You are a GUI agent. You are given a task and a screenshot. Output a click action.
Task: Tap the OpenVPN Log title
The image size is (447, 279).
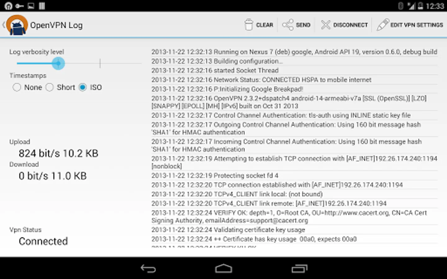point(56,25)
